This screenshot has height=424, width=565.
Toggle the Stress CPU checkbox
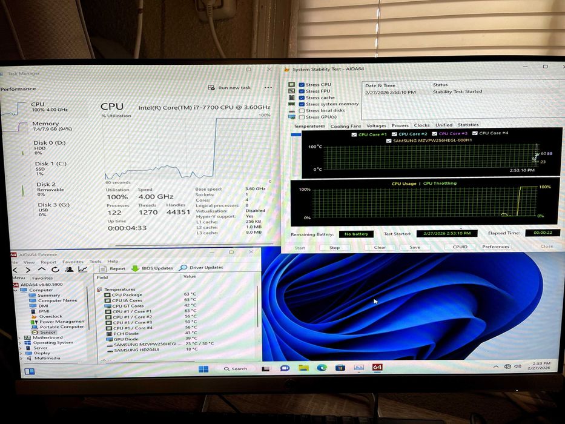tap(302, 85)
